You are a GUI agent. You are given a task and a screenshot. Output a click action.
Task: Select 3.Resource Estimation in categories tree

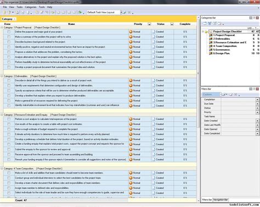tap(230, 43)
